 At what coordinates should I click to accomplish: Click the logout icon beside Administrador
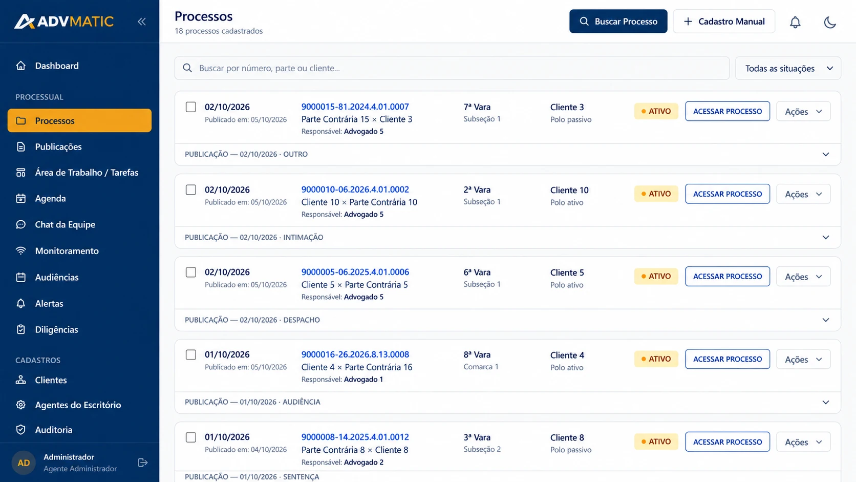pos(143,463)
